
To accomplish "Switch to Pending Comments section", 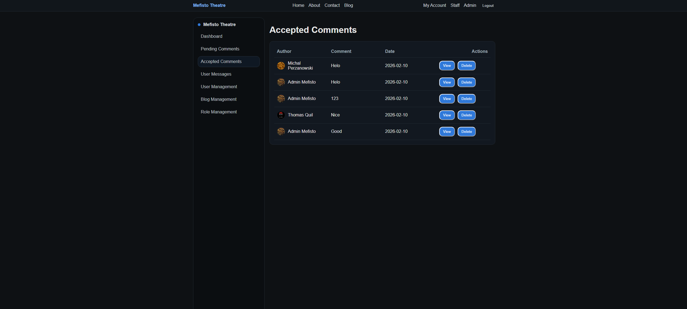I will tap(220, 49).
